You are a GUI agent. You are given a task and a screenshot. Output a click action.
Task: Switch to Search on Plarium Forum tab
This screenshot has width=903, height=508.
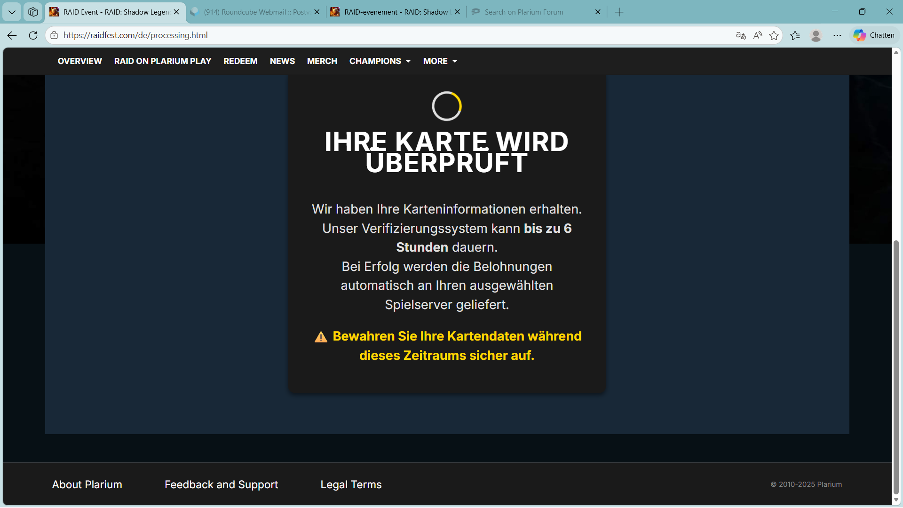point(536,12)
